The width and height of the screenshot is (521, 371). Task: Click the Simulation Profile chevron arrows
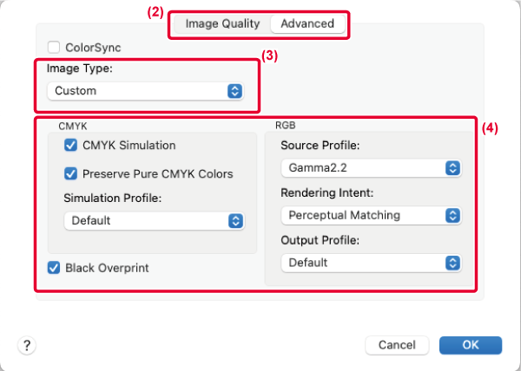(x=234, y=220)
